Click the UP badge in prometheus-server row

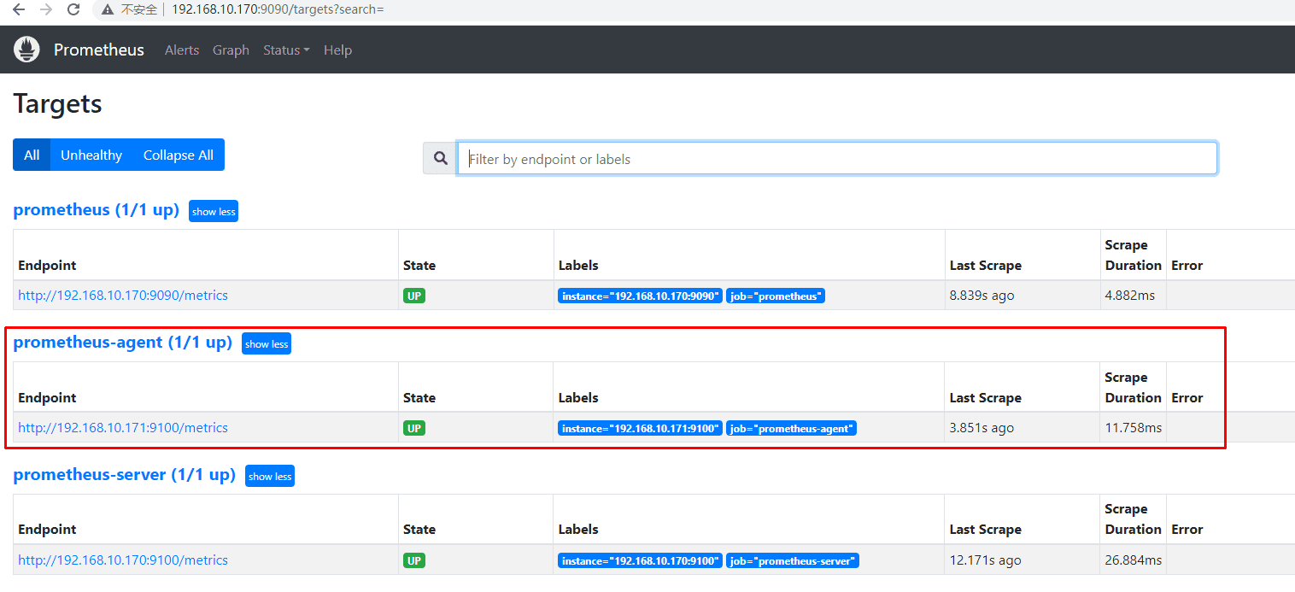pos(414,560)
